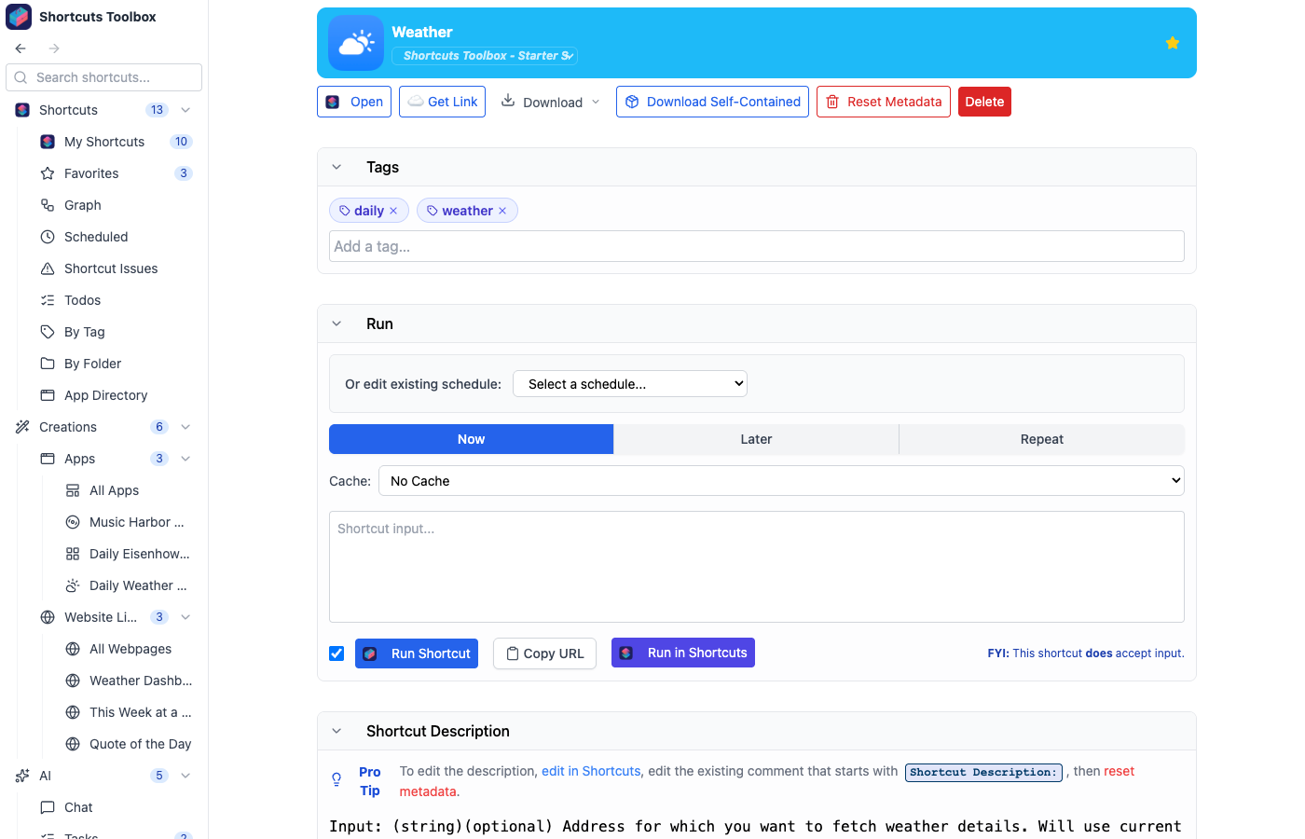The image size is (1305, 839).
Task: Select the Now tab
Action: (x=471, y=439)
